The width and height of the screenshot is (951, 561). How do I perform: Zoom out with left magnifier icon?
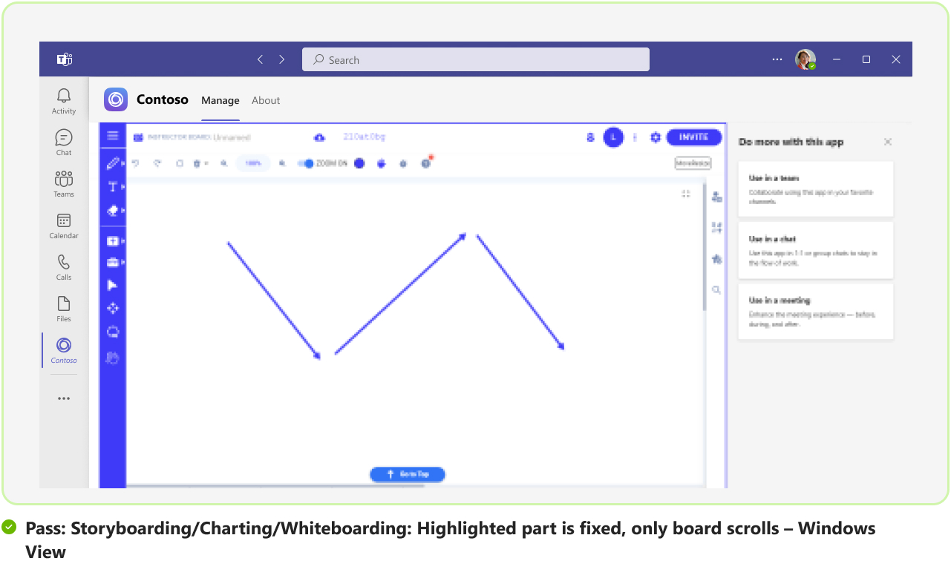point(223,163)
